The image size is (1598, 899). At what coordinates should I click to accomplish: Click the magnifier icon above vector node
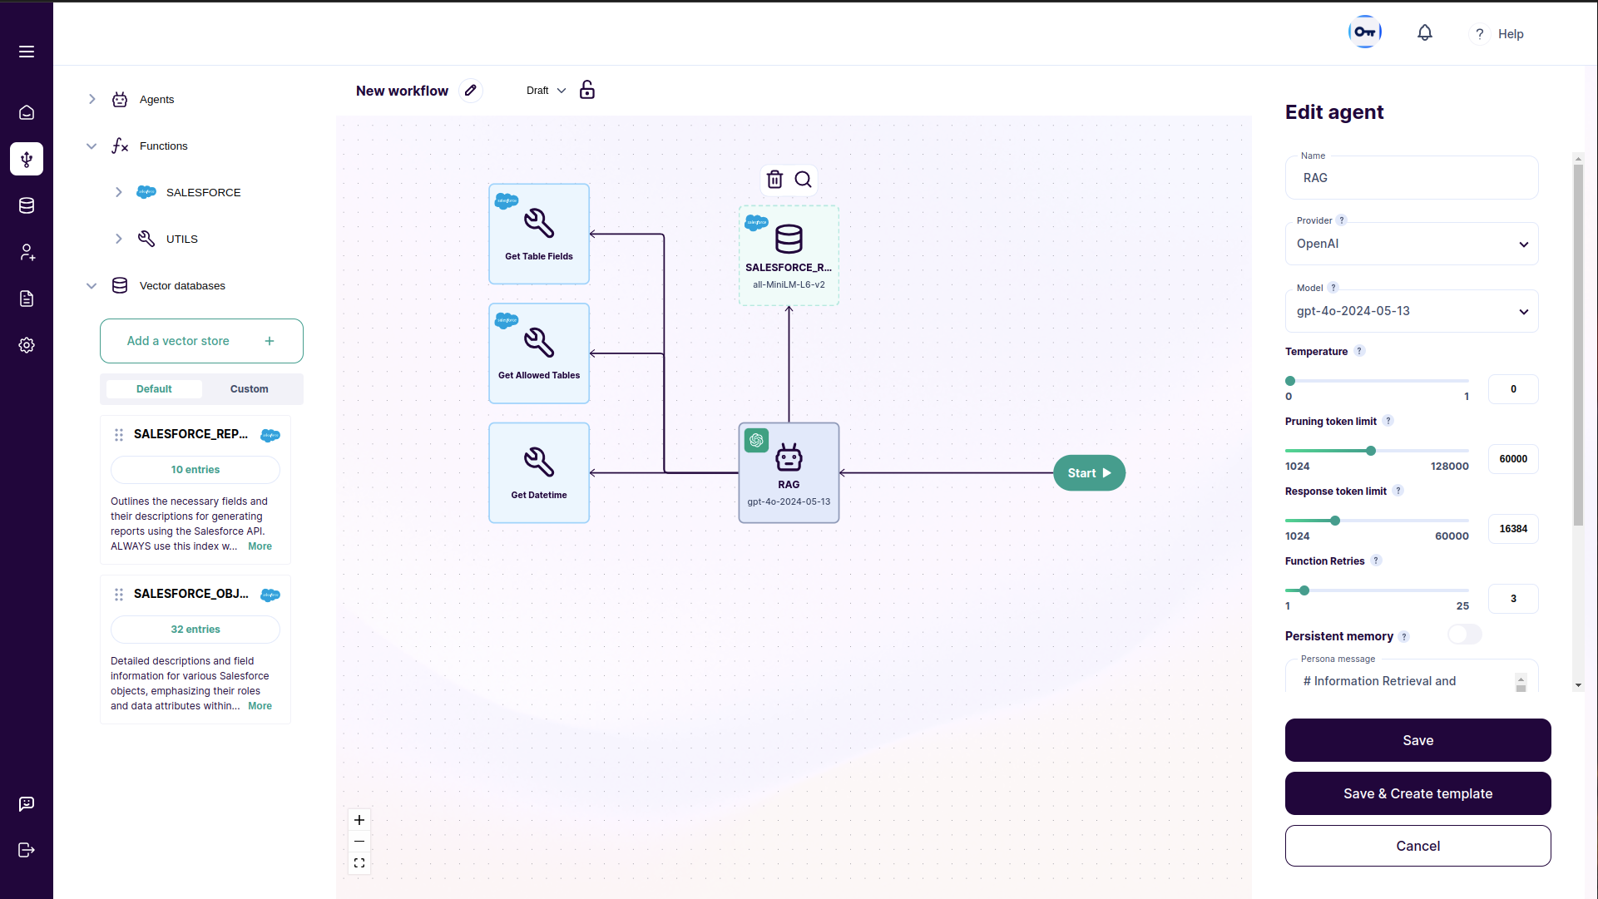(803, 180)
